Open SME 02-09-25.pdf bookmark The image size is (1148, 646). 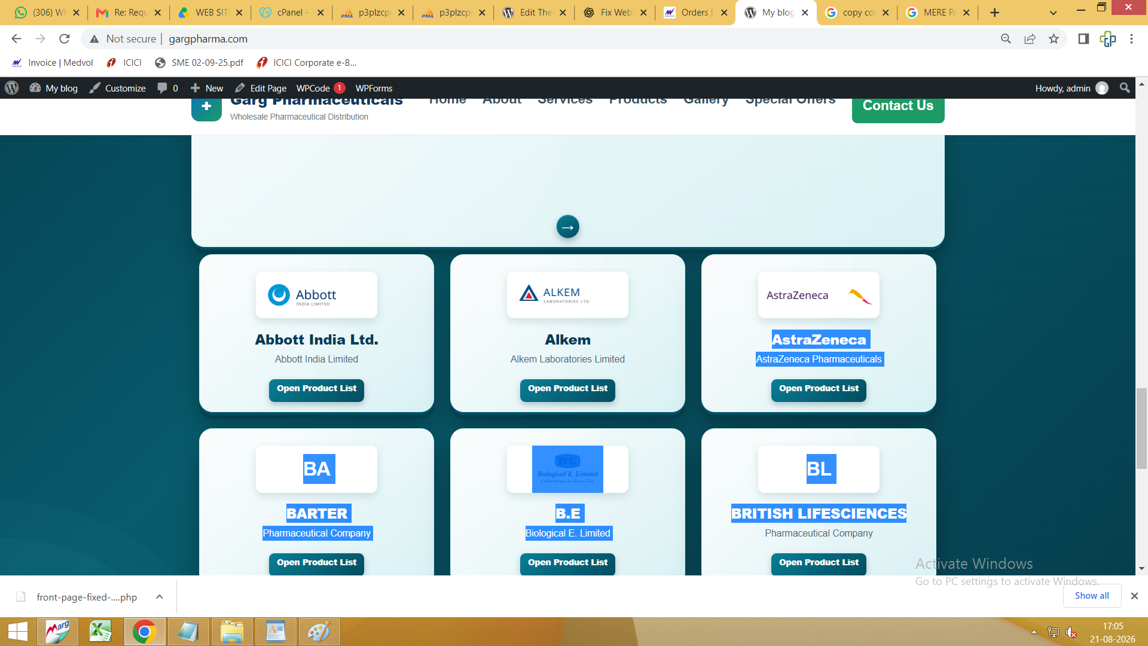pos(199,63)
